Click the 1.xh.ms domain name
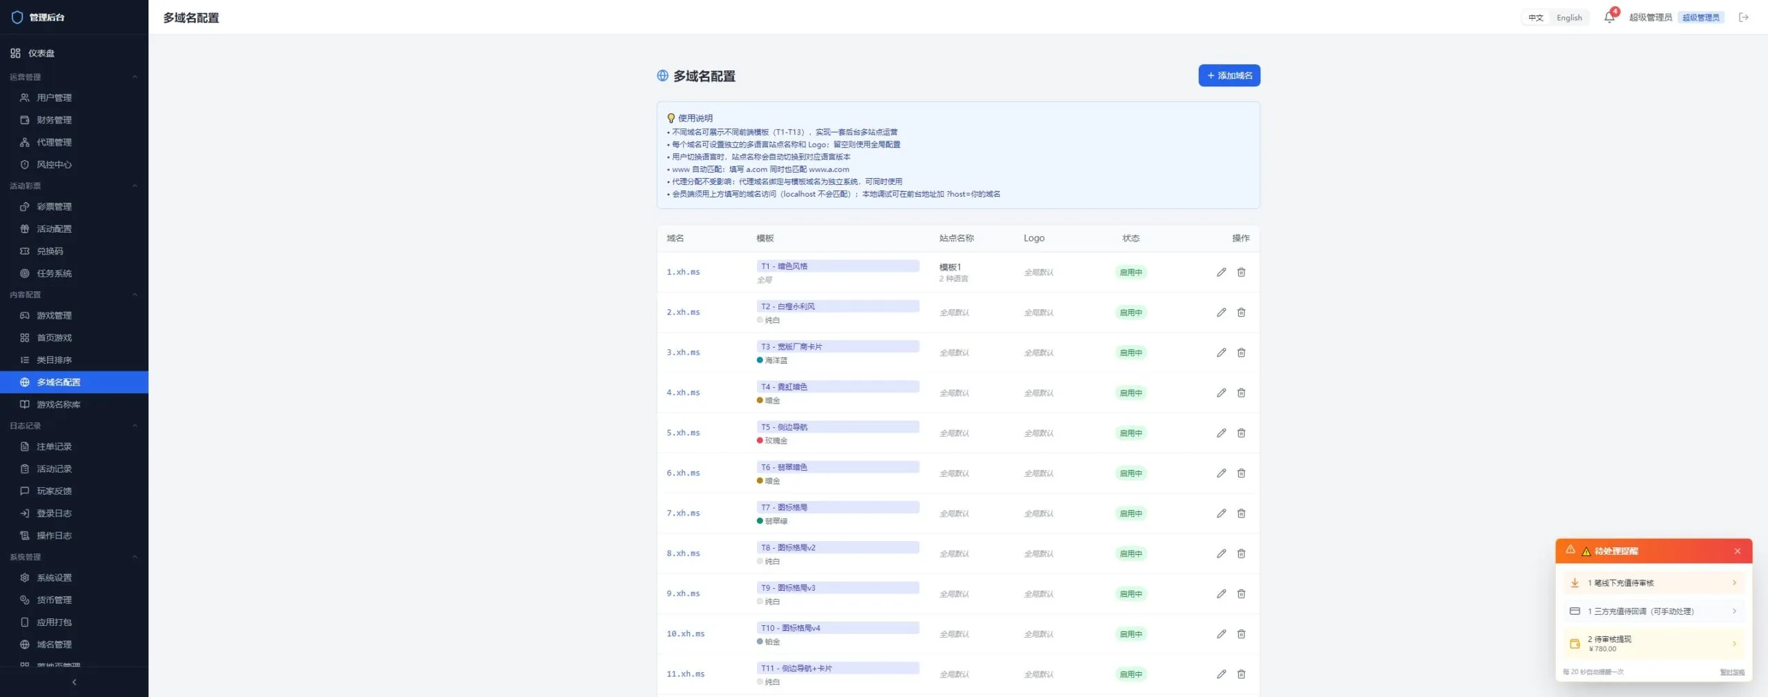 (x=683, y=272)
